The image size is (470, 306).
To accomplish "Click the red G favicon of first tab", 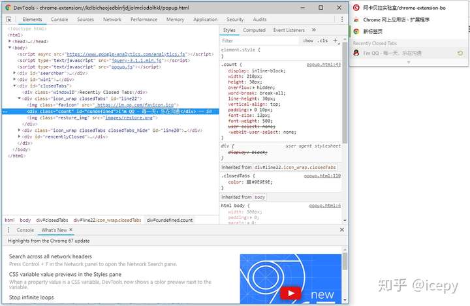I will coord(356,8).
